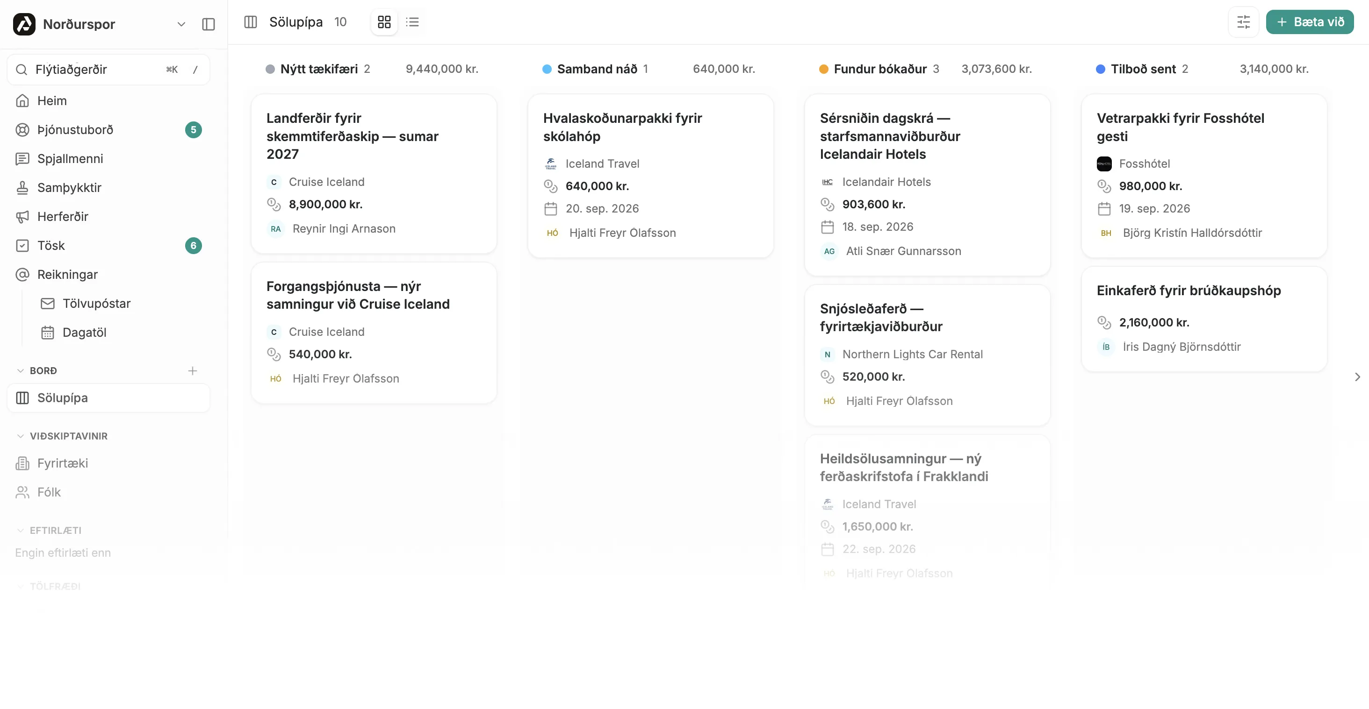Click the Fólk people icon
This screenshot has width=1369, height=709.
pyautogui.click(x=22, y=492)
